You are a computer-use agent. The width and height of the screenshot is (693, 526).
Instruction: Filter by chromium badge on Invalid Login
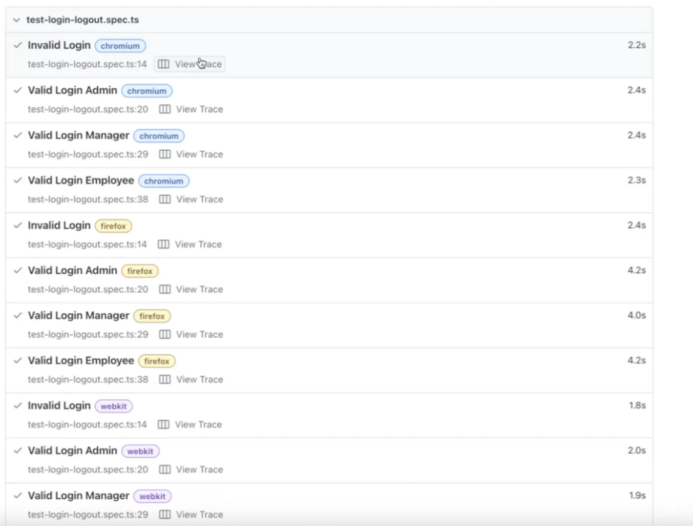click(120, 46)
